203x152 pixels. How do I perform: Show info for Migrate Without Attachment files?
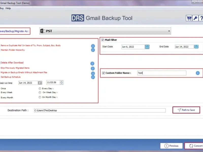point(93,73)
